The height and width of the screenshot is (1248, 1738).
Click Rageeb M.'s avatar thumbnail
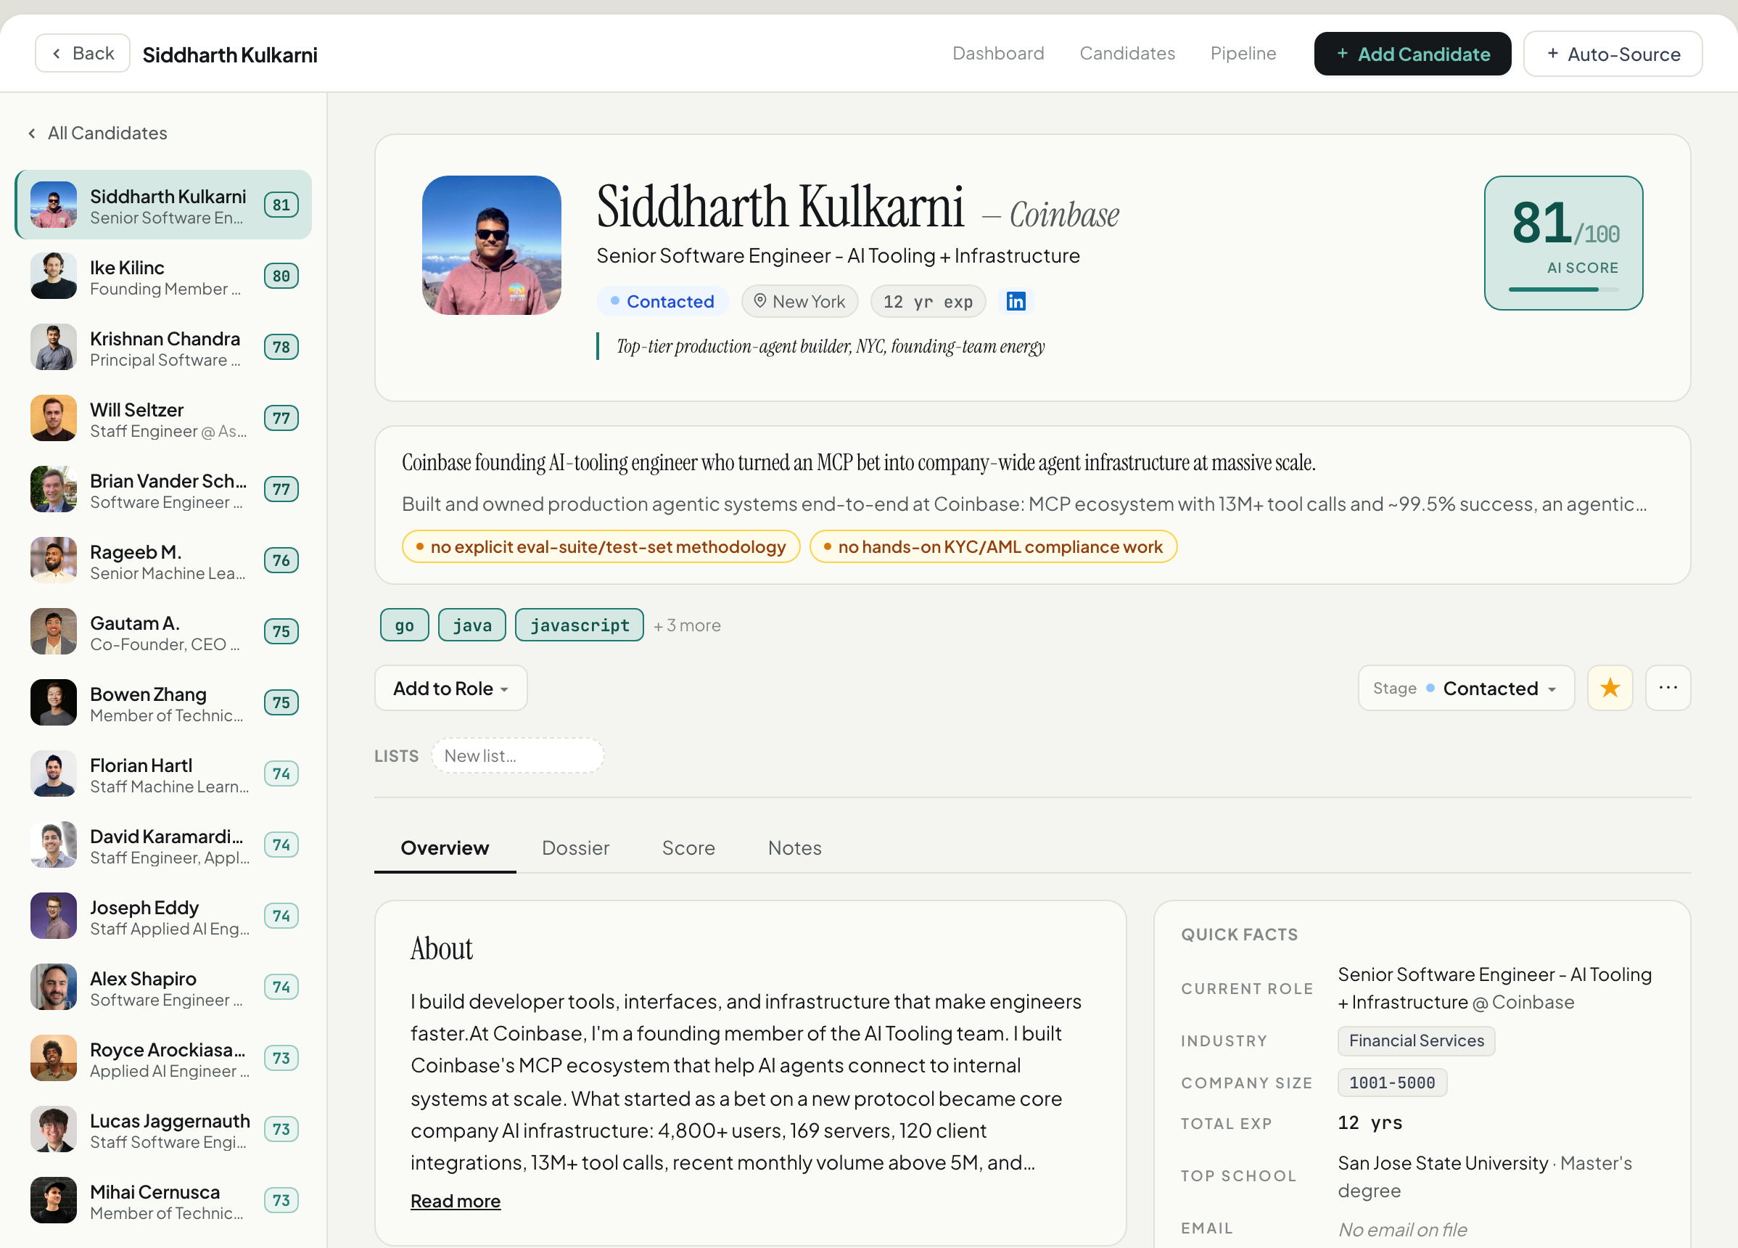[54, 560]
